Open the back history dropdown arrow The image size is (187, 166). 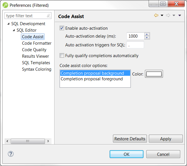click(x=162, y=16)
